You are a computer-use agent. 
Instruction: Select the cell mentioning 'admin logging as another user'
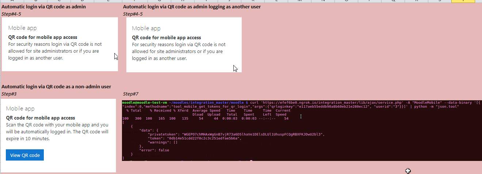(192, 7)
